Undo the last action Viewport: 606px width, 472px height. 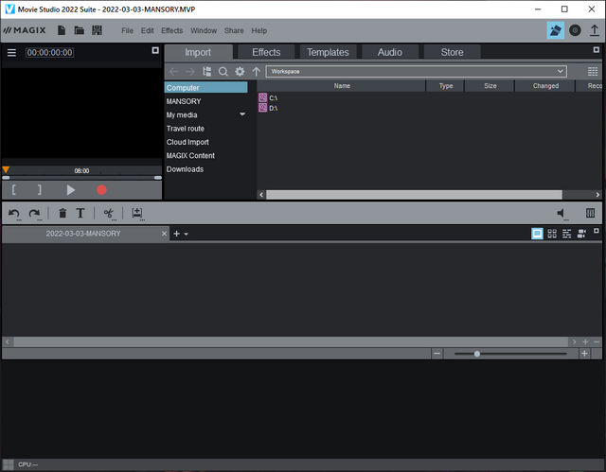pos(14,214)
